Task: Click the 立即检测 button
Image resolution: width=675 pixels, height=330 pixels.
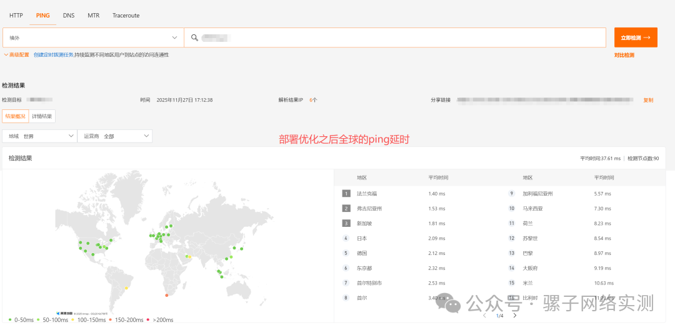Action: point(636,37)
